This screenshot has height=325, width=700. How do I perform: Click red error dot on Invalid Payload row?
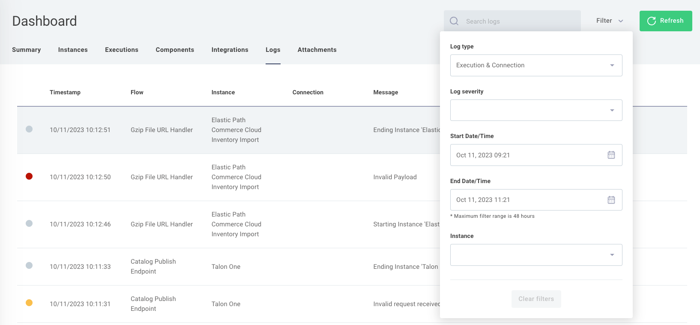point(29,176)
